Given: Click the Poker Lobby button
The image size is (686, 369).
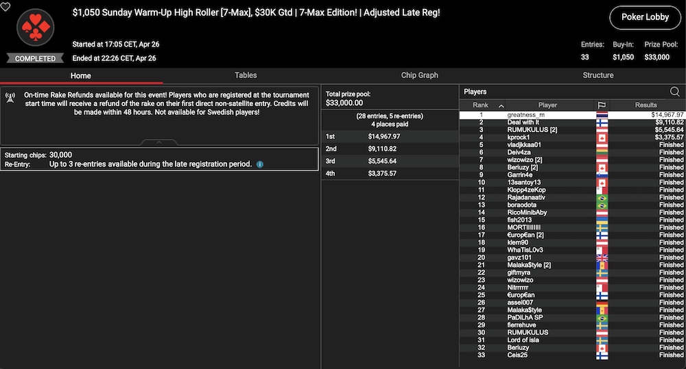Looking at the screenshot, I should pyautogui.click(x=644, y=17).
